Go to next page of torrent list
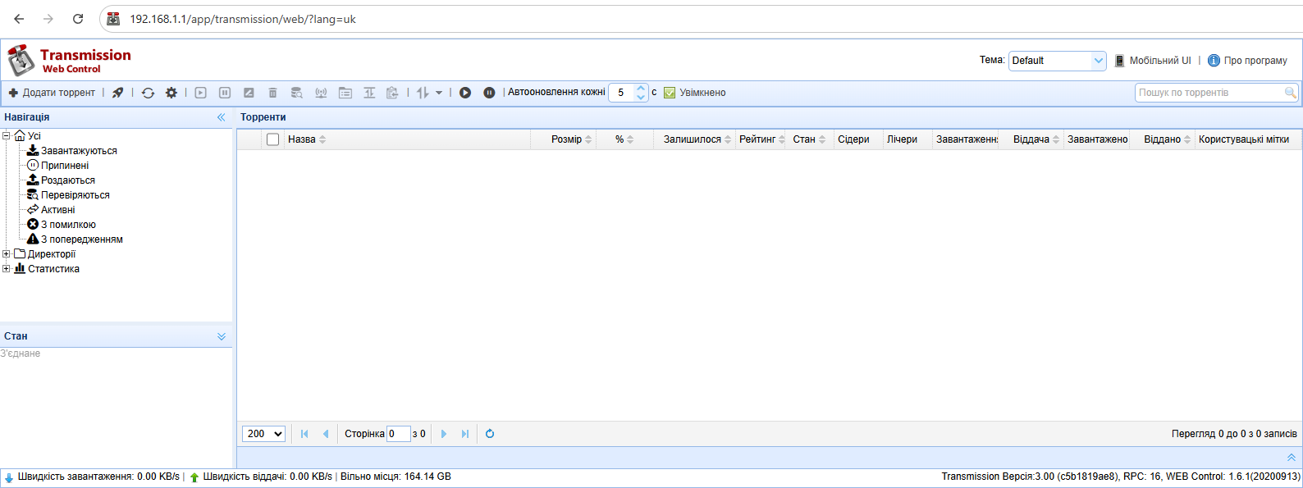 click(x=444, y=434)
